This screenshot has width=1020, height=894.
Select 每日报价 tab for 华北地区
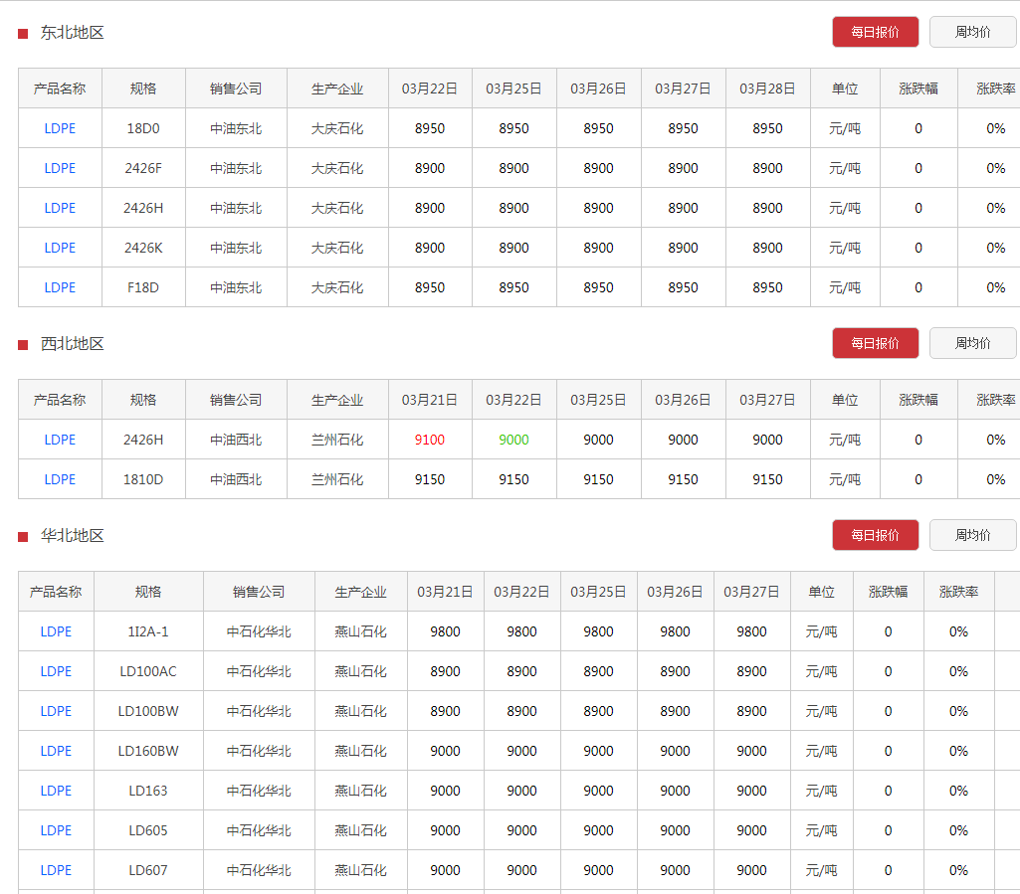(875, 535)
